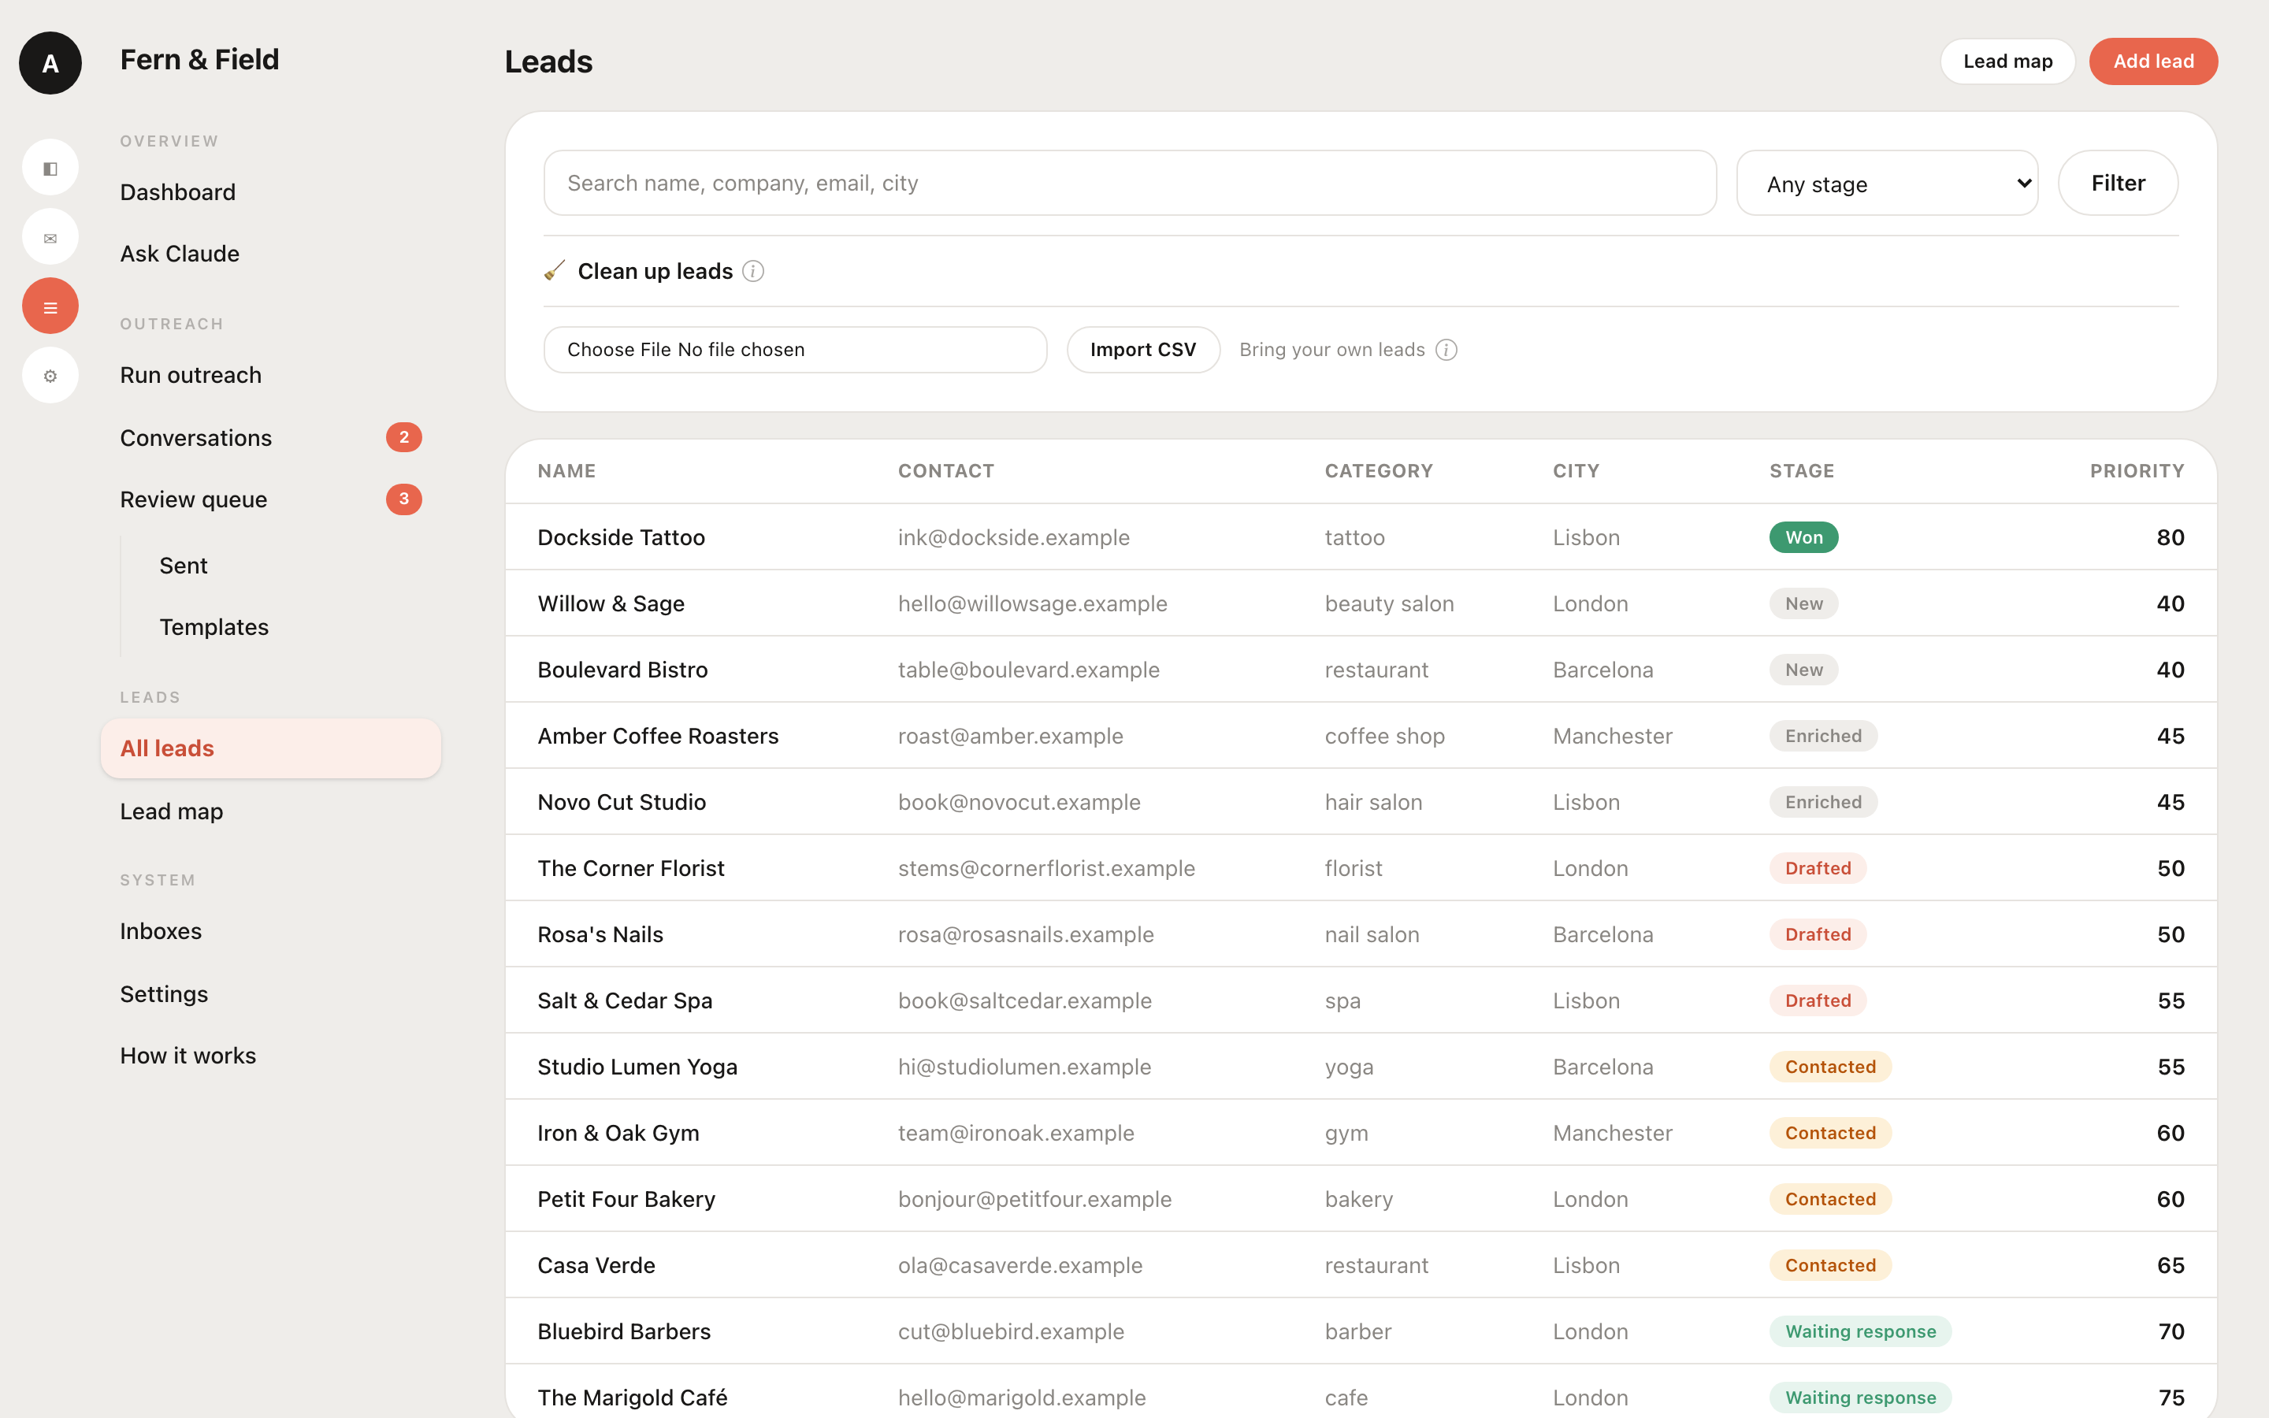Viewport: 2269px width, 1418px height.
Task: Click the Conversations badge showing 2
Action: 404,437
